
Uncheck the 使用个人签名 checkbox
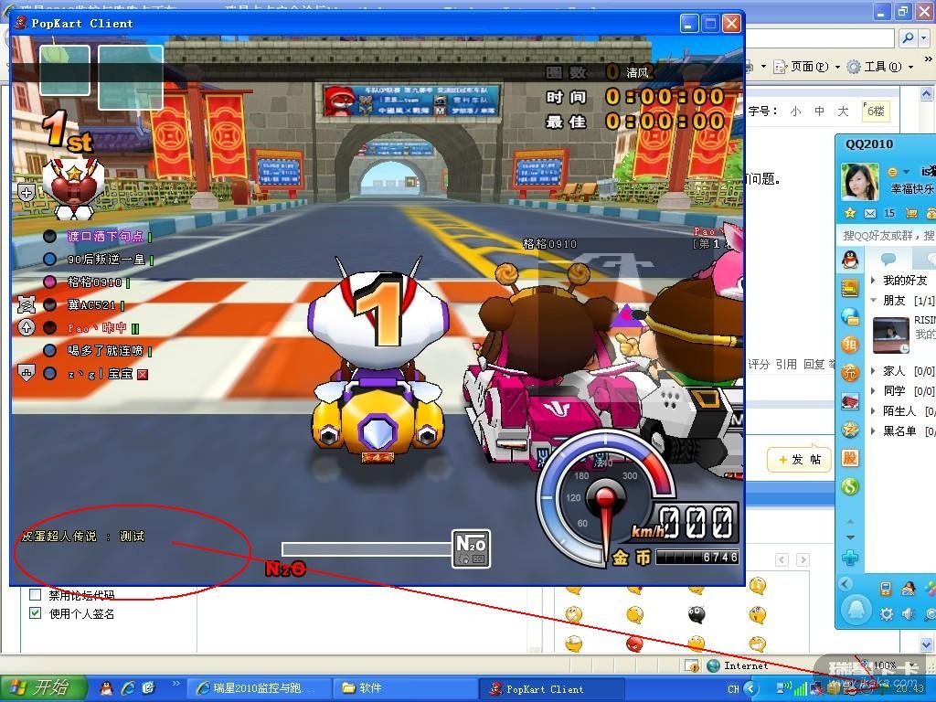click(x=36, y=613)
